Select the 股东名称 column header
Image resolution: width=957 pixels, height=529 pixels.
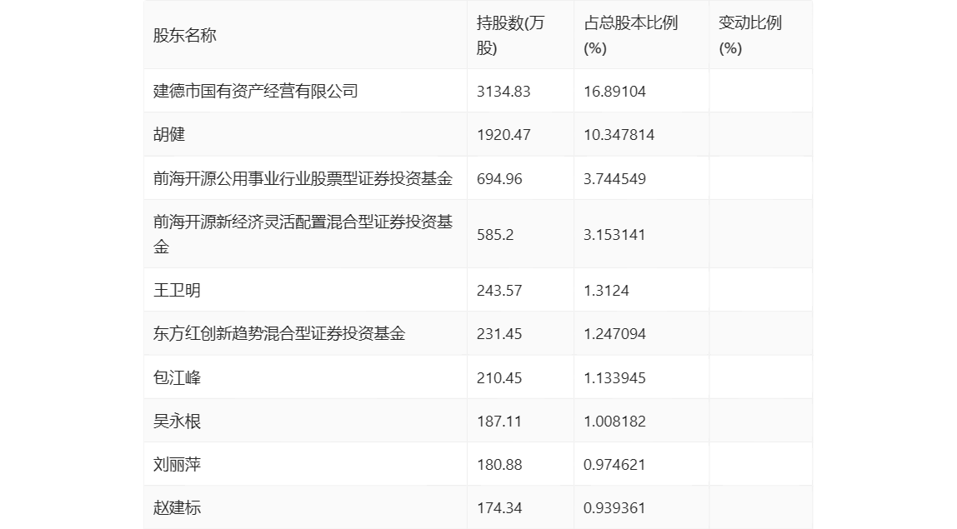[184, 35]
